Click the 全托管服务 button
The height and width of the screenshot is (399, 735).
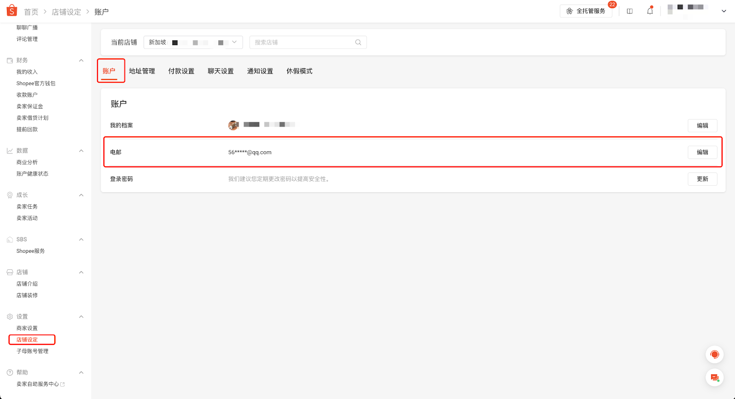[x=586, y=11]
